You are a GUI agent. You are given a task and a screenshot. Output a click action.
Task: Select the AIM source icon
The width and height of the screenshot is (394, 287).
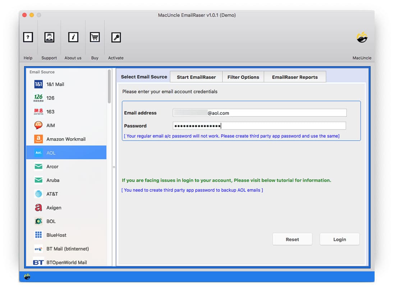click(38, 125)
